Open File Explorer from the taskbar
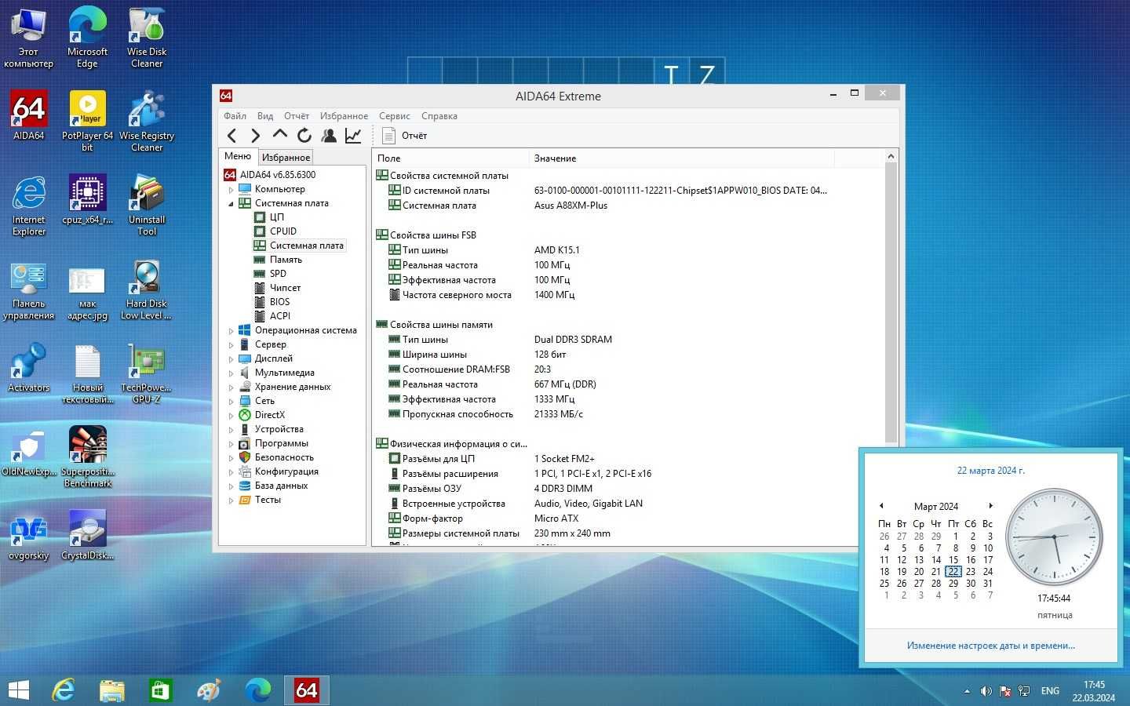The width and height of the screenshot is (1130, 706). coord(112,690)
